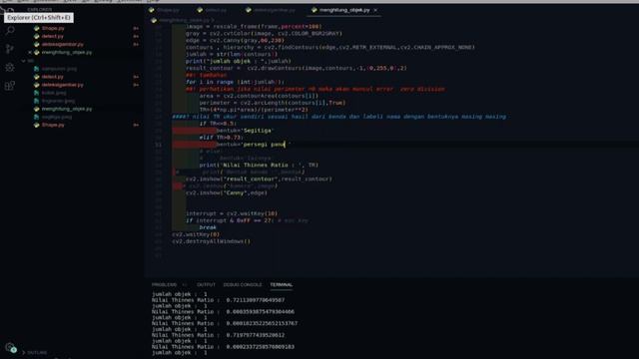Place cursor in the bentuk='Segitiga' line
Viewport: 639px width, 359px height.
[245, 131]
